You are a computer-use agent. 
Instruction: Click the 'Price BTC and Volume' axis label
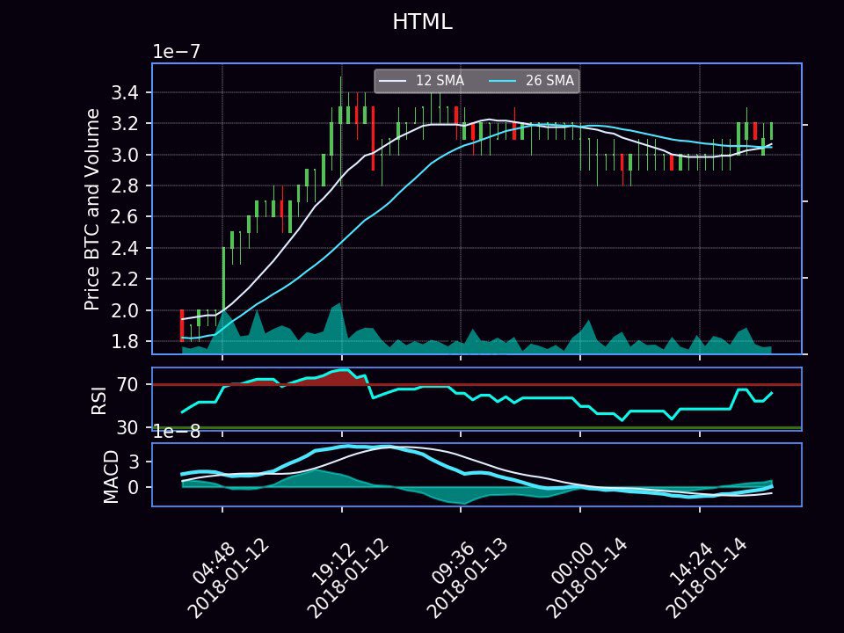click(92, 209)
